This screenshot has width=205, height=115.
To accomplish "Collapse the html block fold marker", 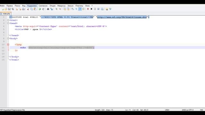I will click(x=8, y=20).
